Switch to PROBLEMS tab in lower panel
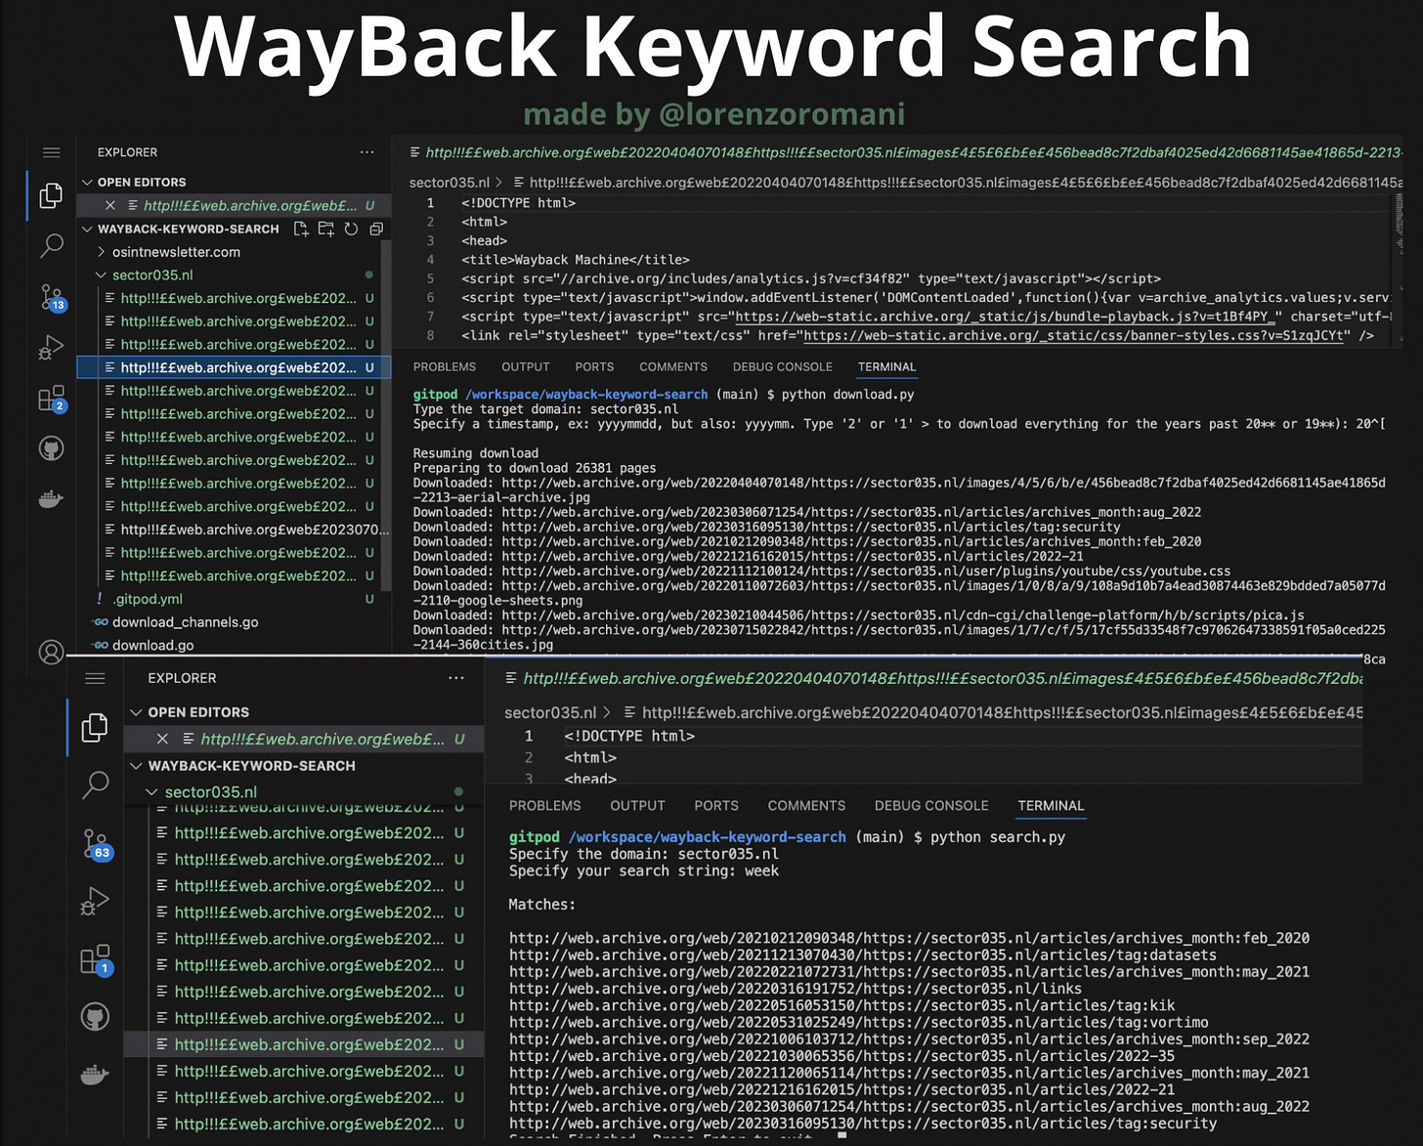 545,806
